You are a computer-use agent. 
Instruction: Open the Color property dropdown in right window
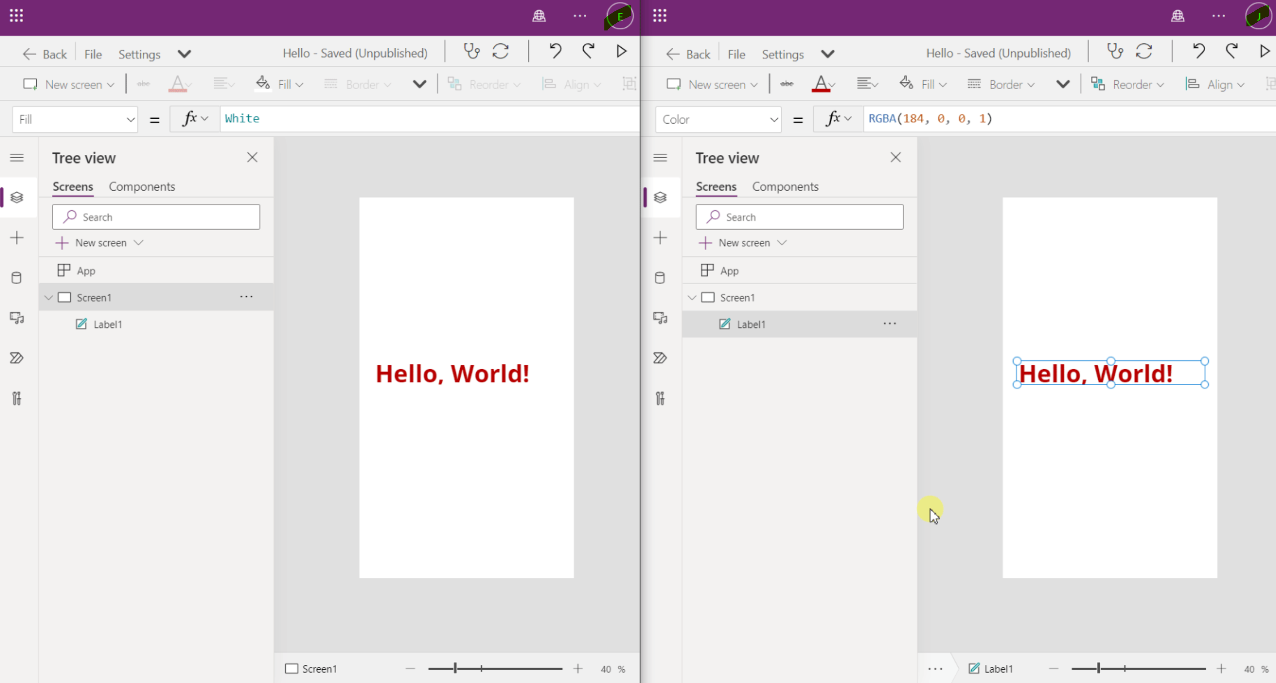tap(718, 119)
